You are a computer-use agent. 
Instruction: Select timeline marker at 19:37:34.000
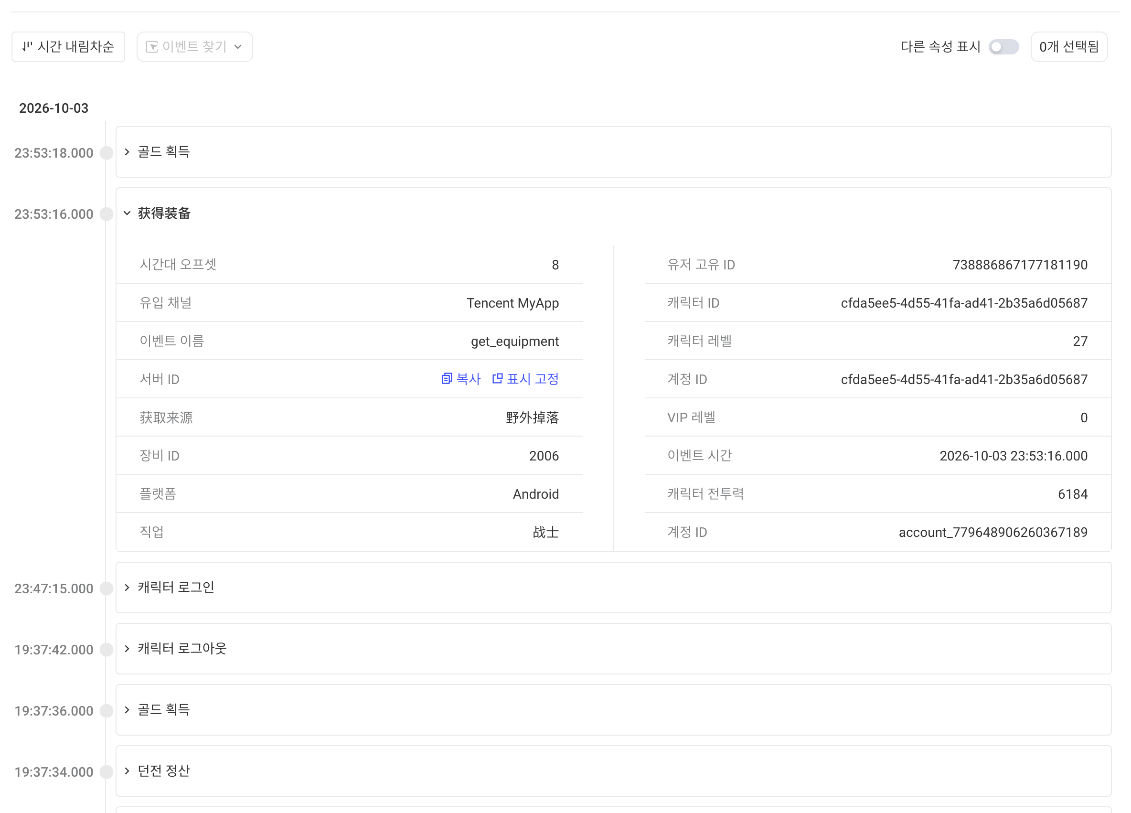tap(106, 772)
